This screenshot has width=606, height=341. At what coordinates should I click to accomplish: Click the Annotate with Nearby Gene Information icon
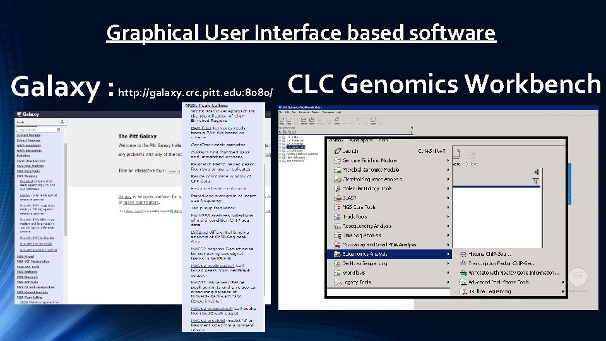(x=463, y=273)
